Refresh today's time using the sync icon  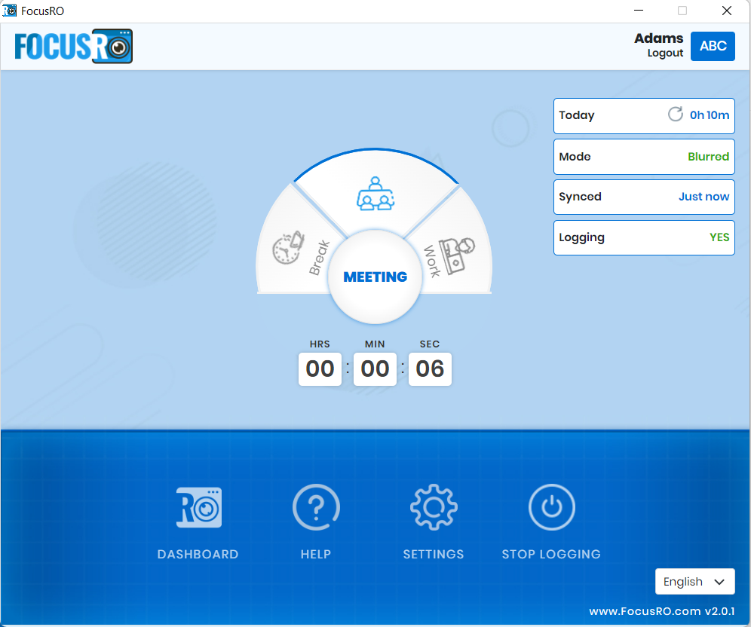point(675,115)
